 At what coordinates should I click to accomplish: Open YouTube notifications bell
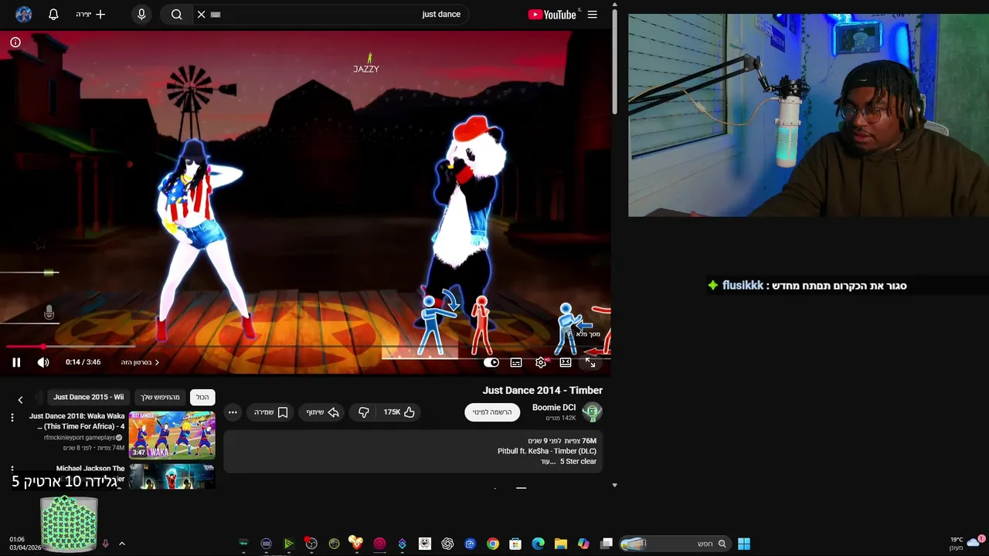[53, 14]
